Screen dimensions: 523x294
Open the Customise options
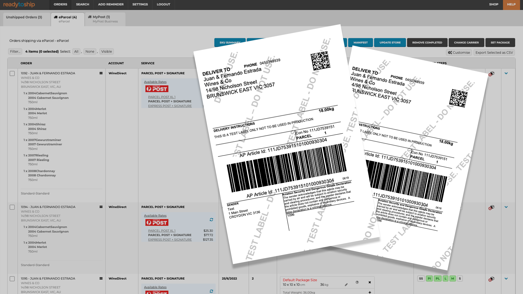click(x=459, y=53)
